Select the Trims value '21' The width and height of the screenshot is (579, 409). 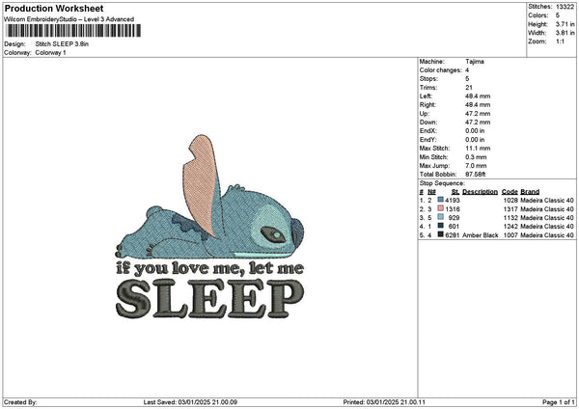pos(469,88)
